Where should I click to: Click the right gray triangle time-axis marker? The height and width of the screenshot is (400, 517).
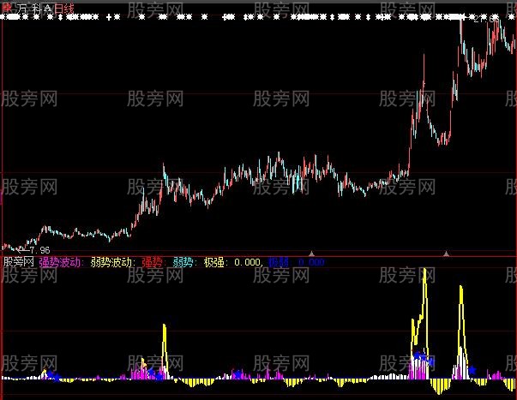(446, 254)
